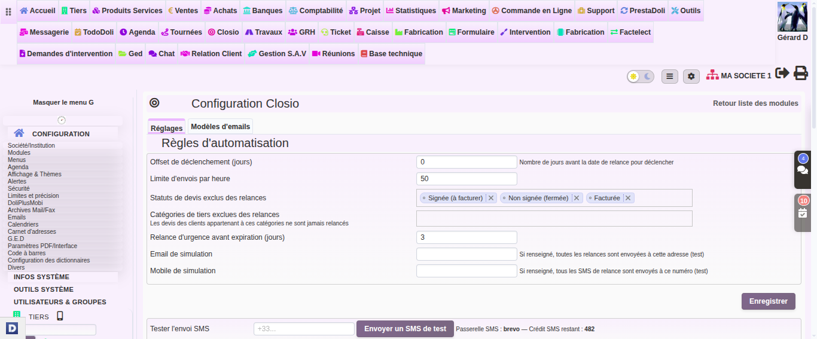Toggle the light/dark mode switch
The width and height of the screenshot is (817, 339).
click(x=641, y=77)
